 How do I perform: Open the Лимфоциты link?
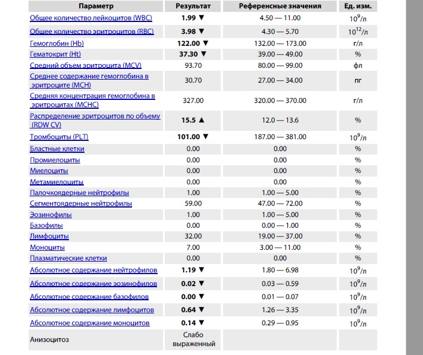click(49, 236)
